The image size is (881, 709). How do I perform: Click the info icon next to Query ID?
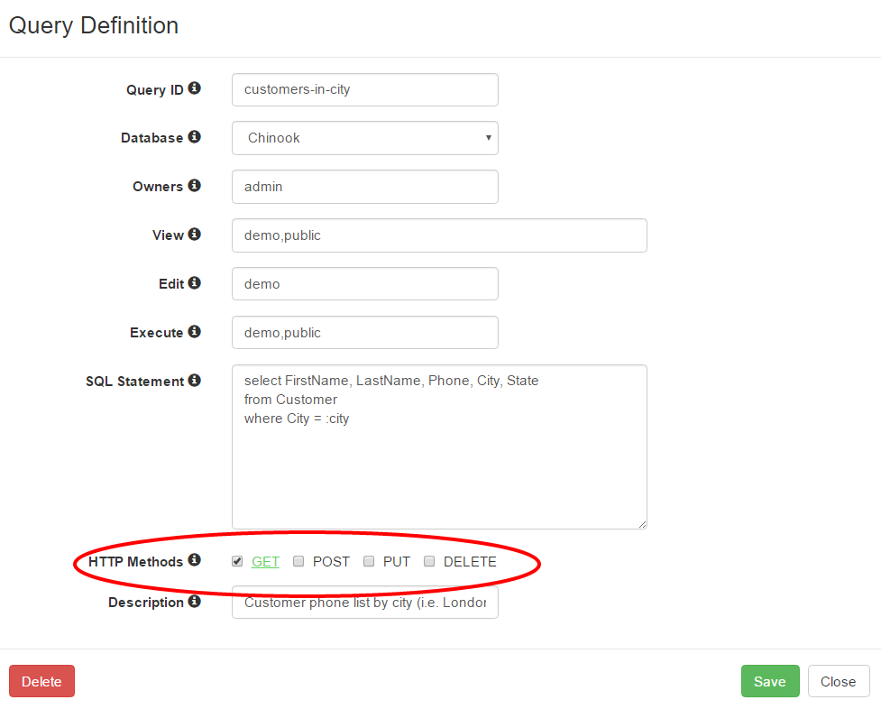[x=195, y=88]
